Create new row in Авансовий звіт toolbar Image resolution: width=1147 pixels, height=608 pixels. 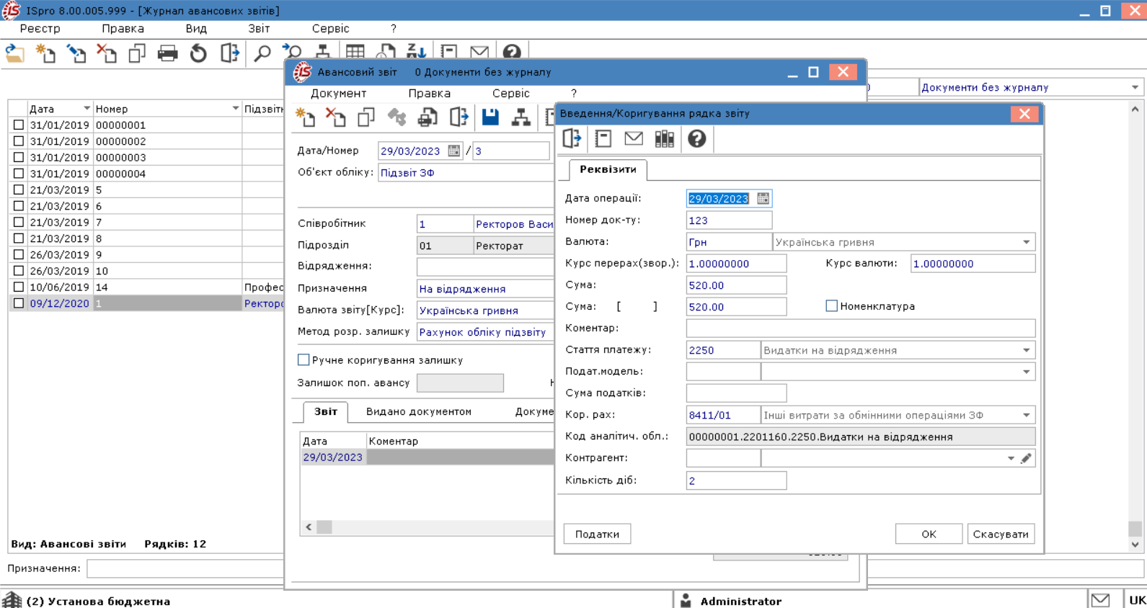click(x=306, y=117)
